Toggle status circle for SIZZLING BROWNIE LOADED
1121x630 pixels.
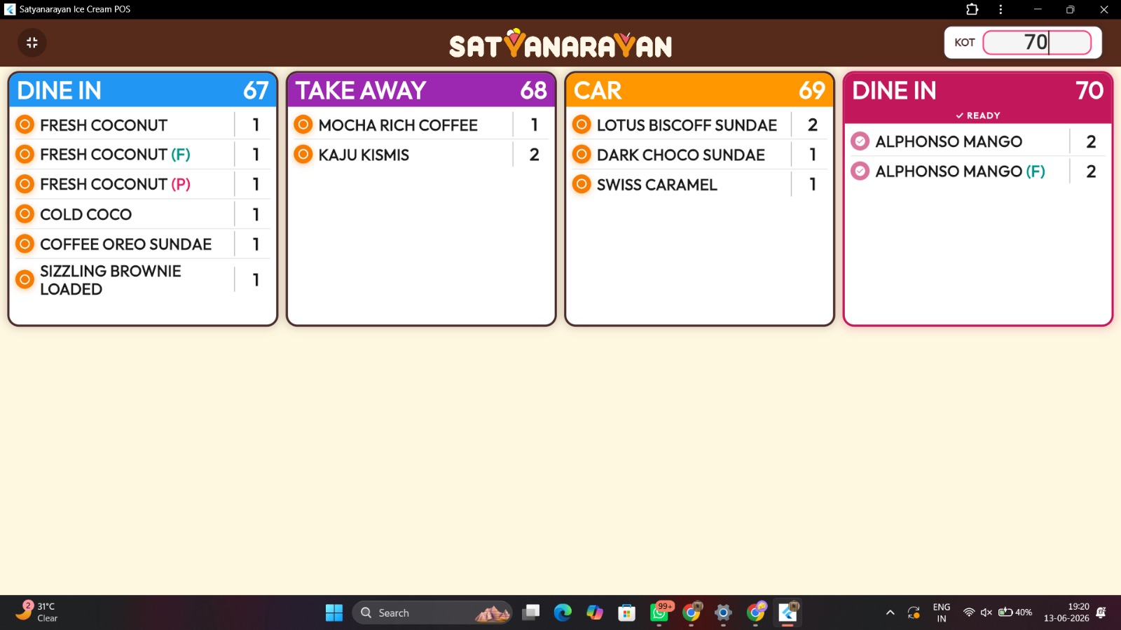point(25,279)
